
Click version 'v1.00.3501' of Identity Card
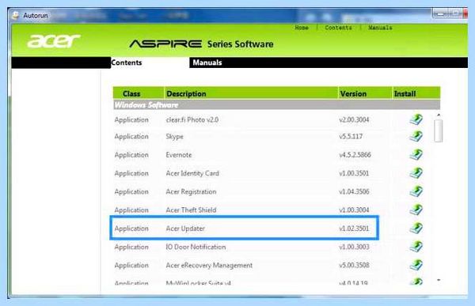point(354,173)
